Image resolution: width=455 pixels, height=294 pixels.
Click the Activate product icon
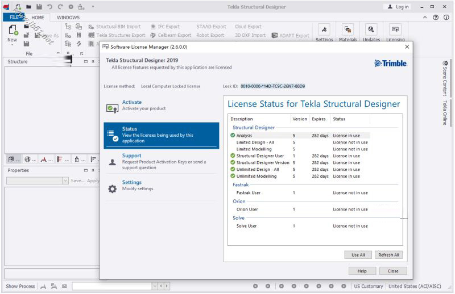[x=112, y=108]
